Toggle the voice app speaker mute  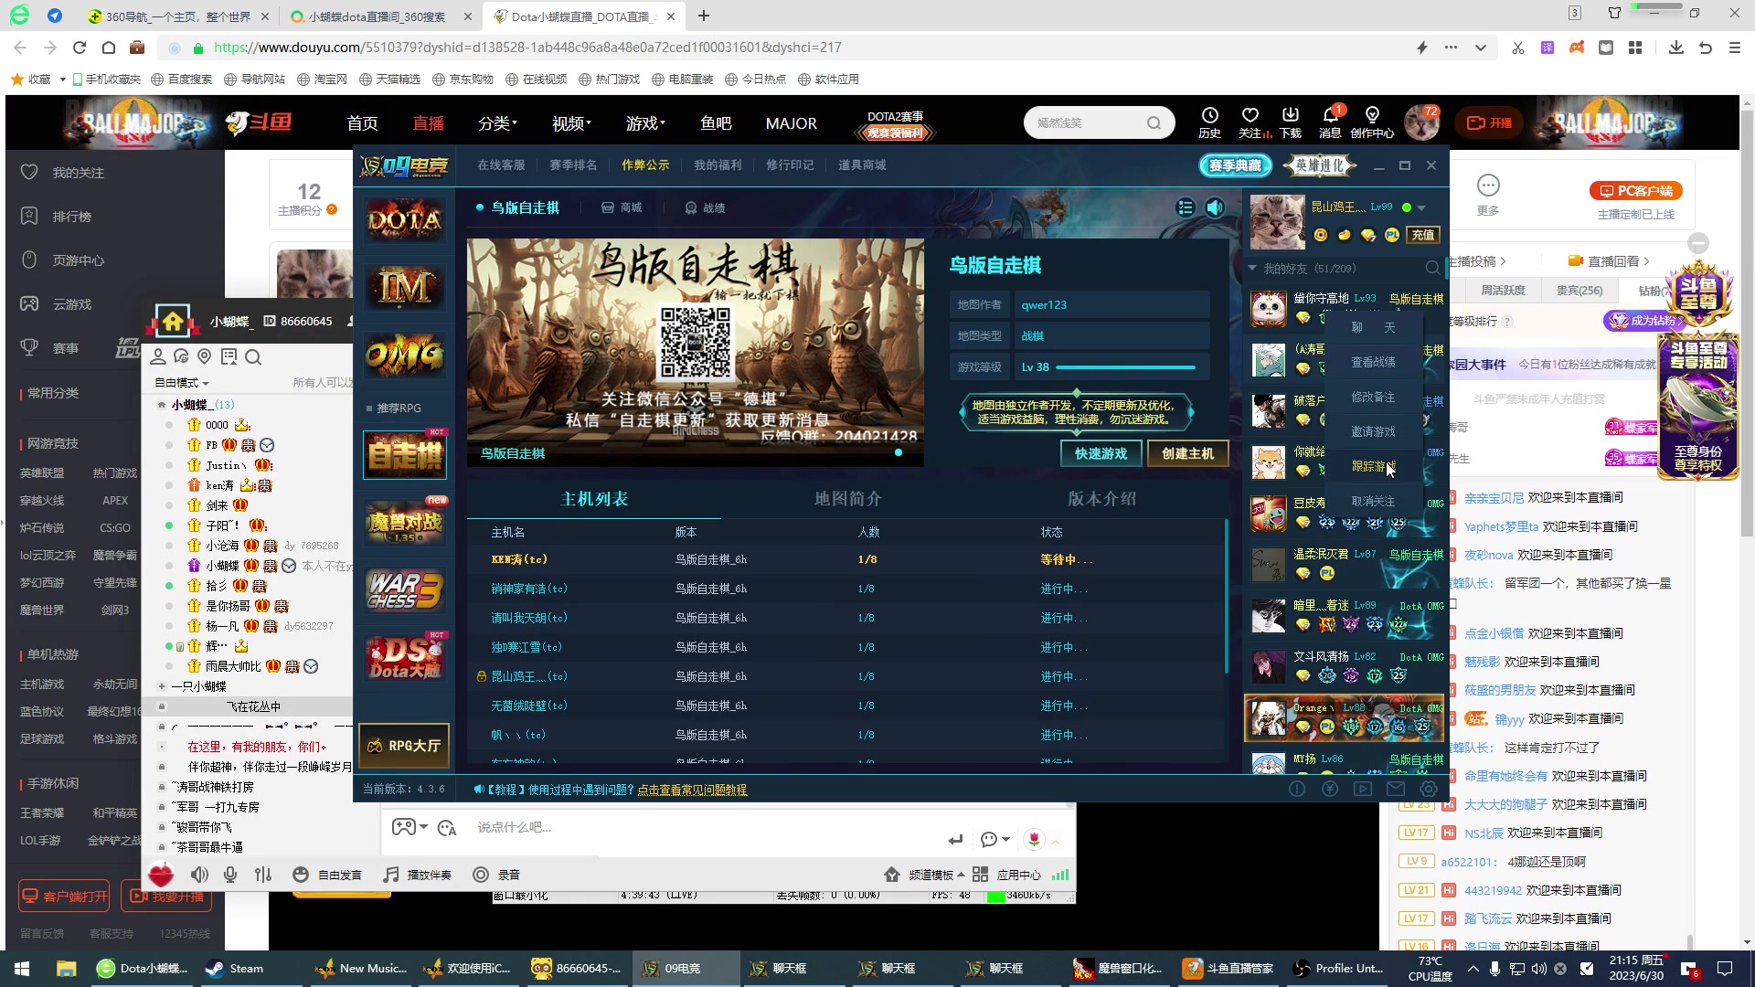[200, 875]
